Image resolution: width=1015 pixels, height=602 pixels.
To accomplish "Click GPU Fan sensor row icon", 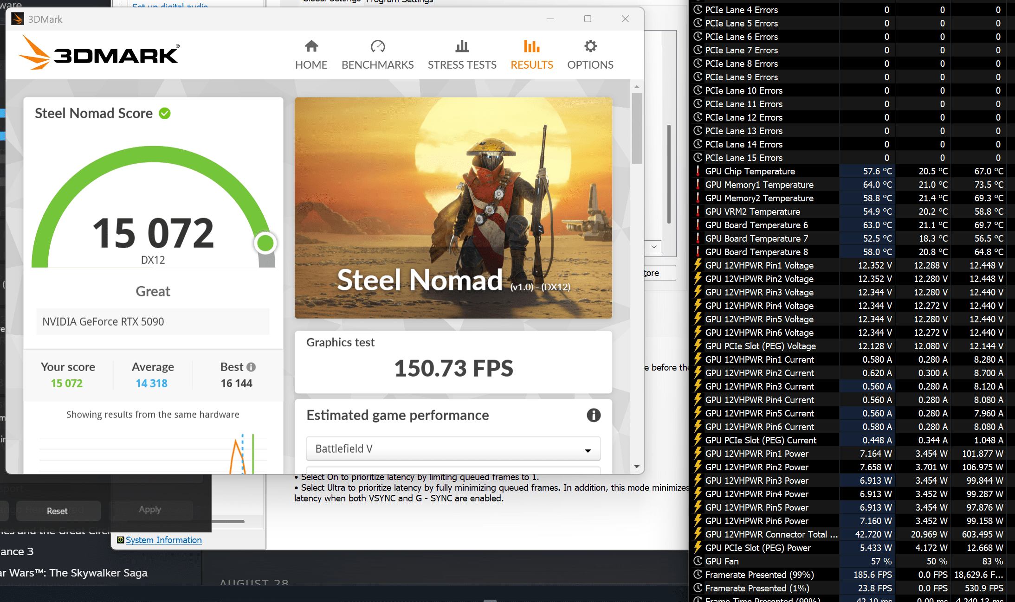I will coord(698,561).
